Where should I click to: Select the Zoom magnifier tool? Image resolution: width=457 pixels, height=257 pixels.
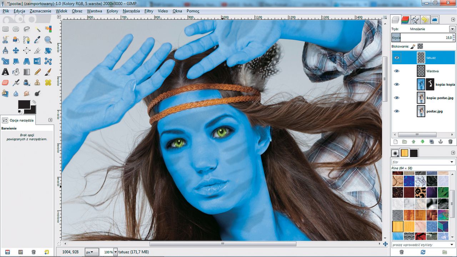[48, 40]
